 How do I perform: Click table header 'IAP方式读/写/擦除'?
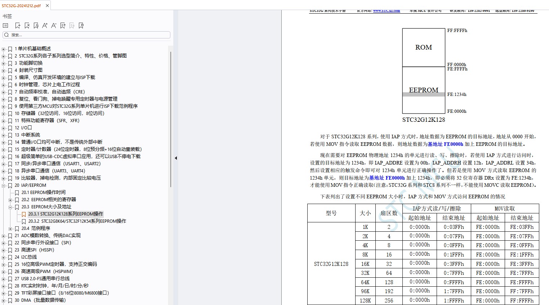pyautogui.click(x=437, y=209)
